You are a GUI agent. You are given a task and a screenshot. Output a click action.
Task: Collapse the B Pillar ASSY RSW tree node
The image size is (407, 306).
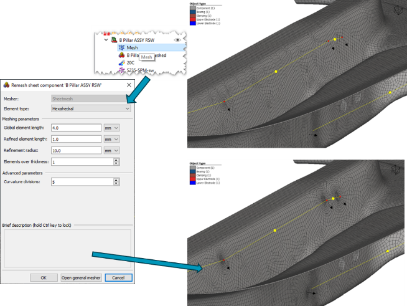point(106,39)
